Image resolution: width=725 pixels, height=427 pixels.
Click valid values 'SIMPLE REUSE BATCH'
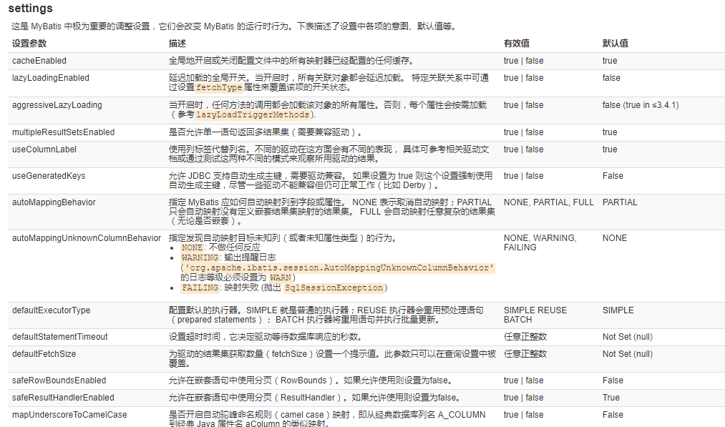coord(535,315)
